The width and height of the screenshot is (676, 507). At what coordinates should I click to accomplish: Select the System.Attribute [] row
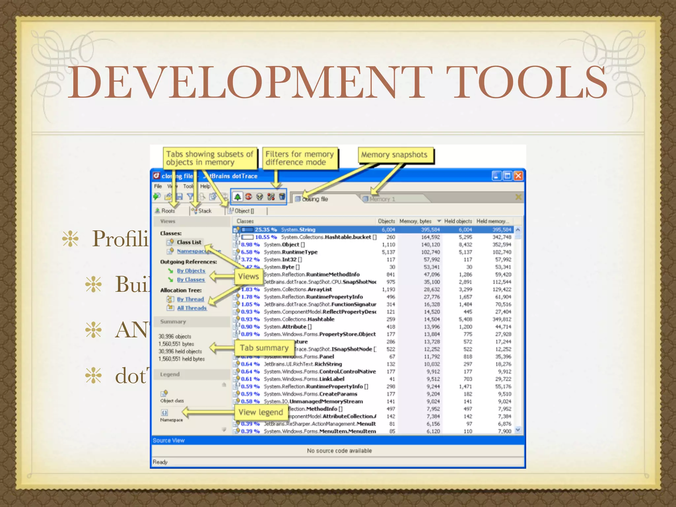pyautogui.click(x=373, y=327)
